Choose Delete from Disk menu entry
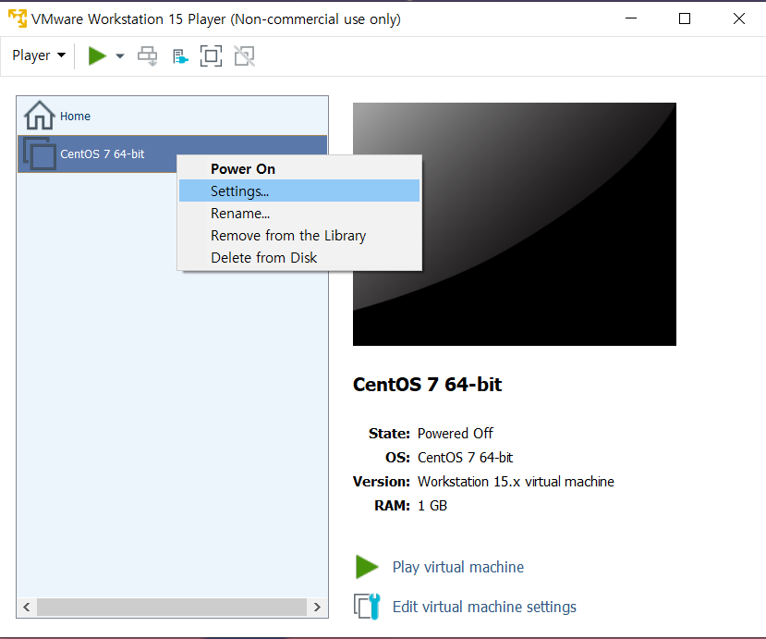The image size is (766, 639). pyautogui.click(x=299, y=258)
